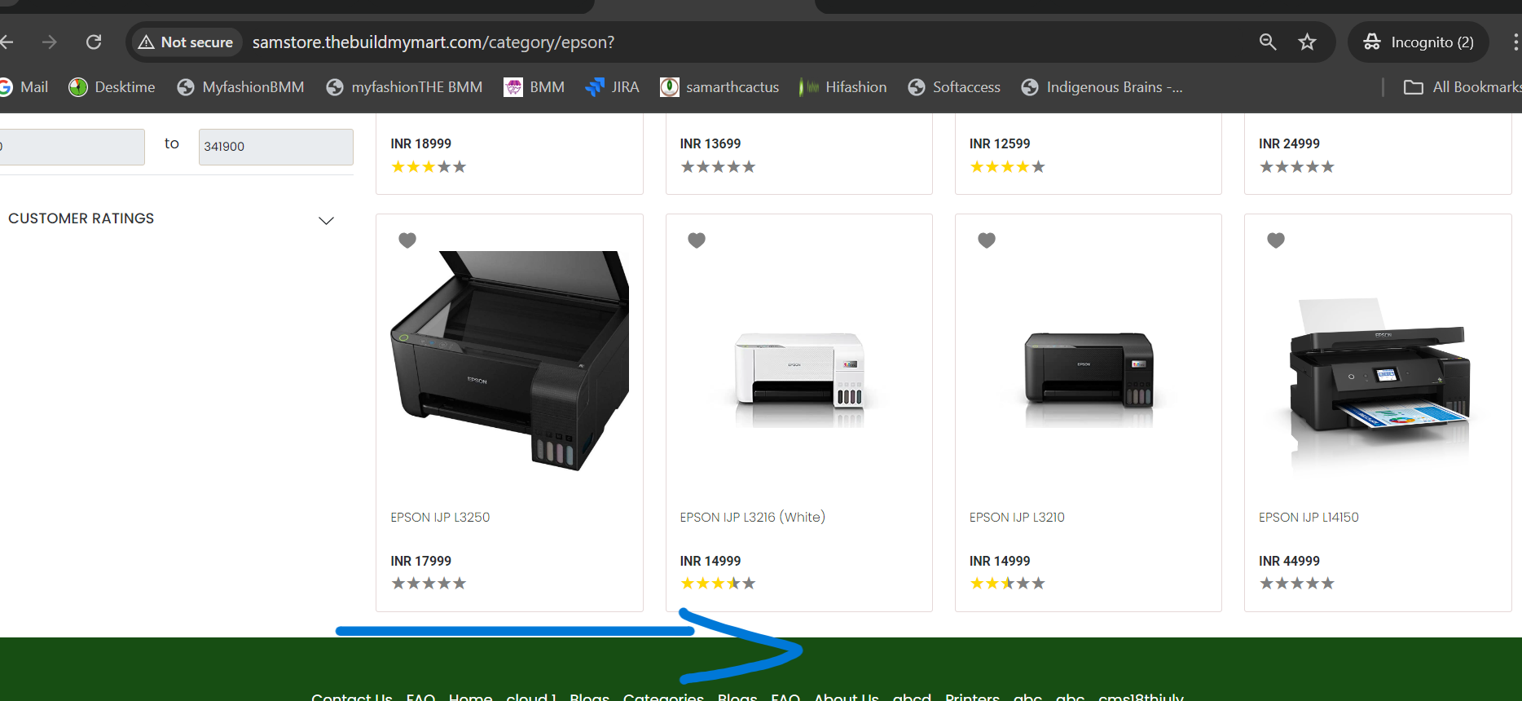Open the Mail bookmark
The image size is (1522, 701).
pos(24,87)
